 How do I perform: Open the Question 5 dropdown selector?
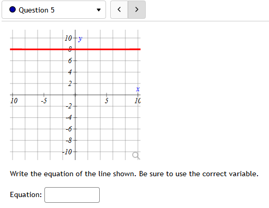point(54,10)
